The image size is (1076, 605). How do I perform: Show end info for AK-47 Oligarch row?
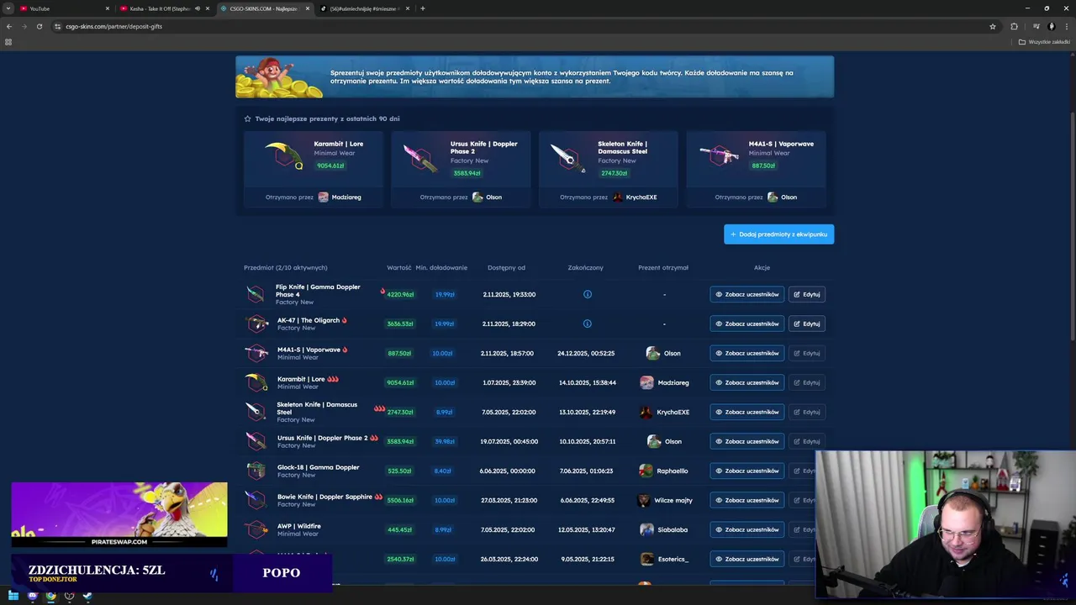(x=588, y=324)
